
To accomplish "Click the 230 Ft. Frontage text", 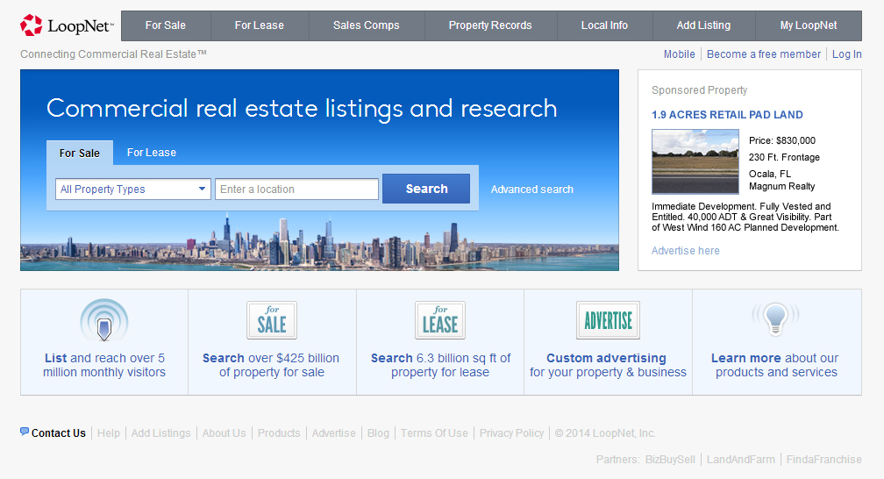I will click(x=784, y=157).
